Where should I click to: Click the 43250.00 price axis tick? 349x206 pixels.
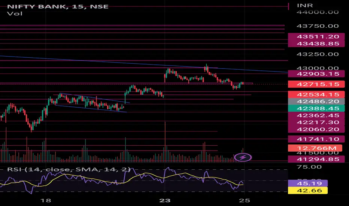pyautogui.click(x=318, y=54)
